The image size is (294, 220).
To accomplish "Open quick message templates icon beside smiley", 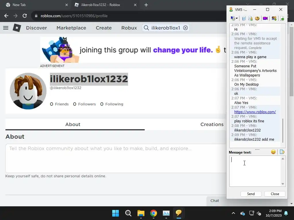I will coord(282,152).
